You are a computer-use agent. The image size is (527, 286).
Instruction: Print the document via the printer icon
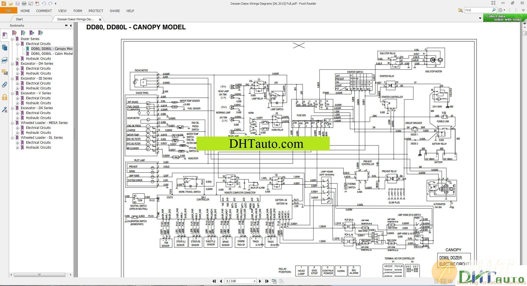click(24, 4)
